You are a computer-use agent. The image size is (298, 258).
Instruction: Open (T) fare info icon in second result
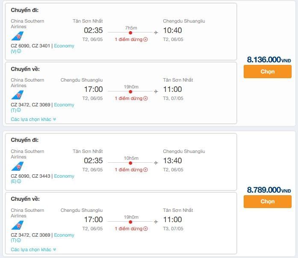click(19, 240)
